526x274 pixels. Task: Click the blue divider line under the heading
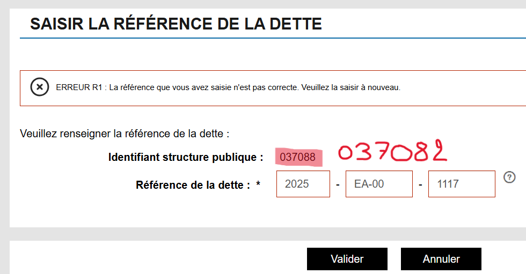[268, 38]
